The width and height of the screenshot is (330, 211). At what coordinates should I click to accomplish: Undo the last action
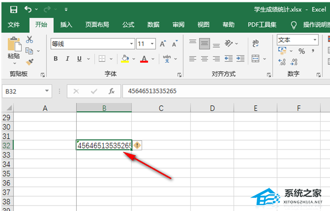28,9
